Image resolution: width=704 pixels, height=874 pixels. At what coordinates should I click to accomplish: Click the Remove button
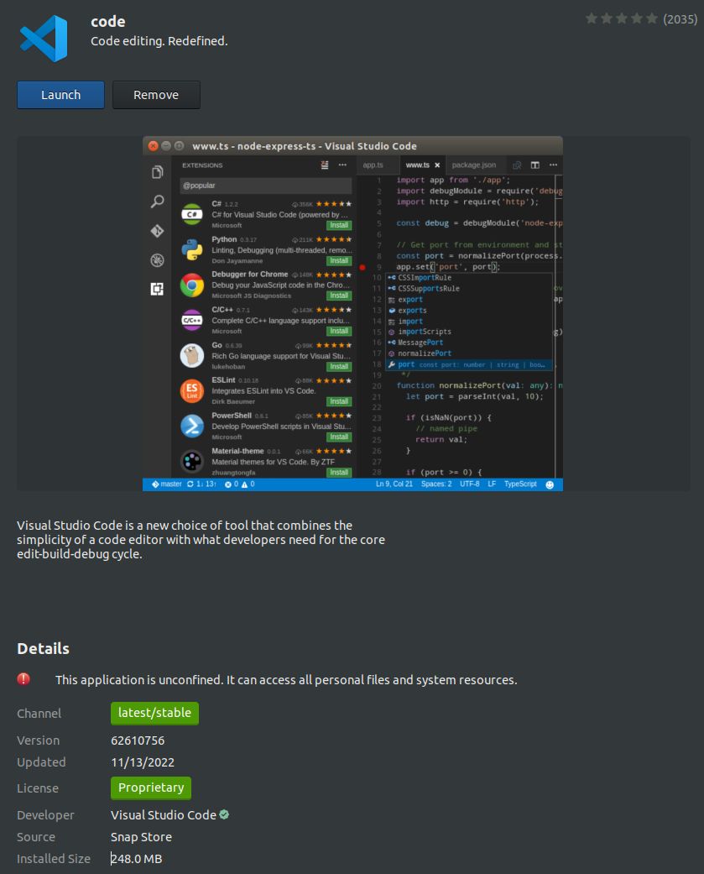[156, 95]
